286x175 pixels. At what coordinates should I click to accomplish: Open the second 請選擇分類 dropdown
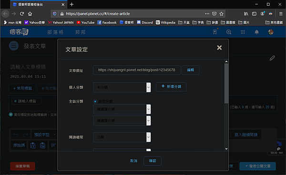(x=122, y=121)
